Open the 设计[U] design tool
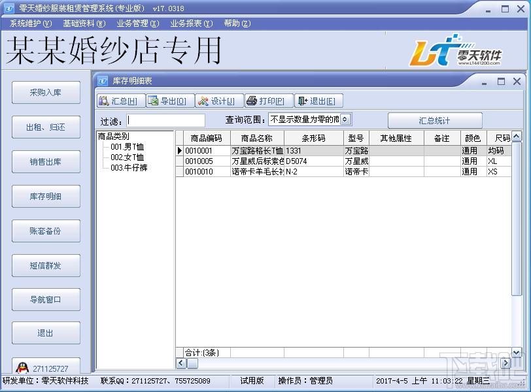The image size is (531, 392). [x=220, y=101]
